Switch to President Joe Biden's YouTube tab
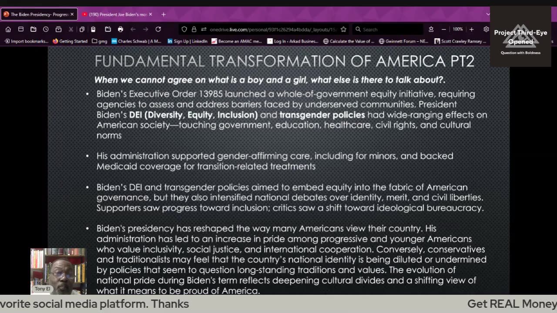Viewport: 557px width, 313px height. coord(117,14)
